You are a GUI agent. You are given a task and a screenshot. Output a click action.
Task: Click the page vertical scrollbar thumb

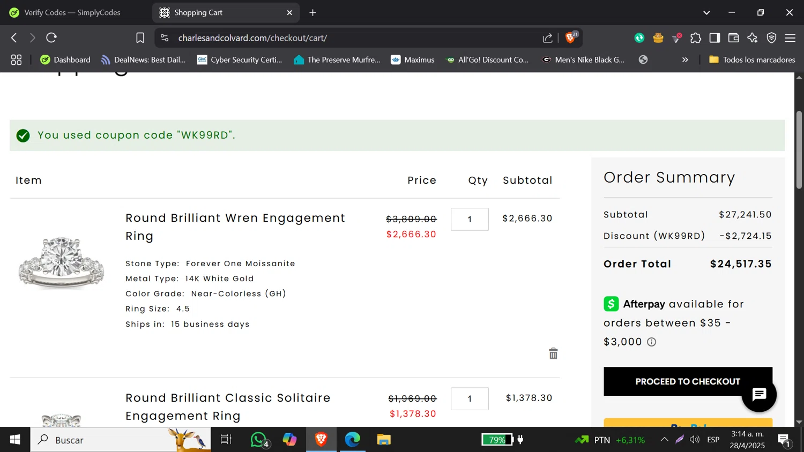coord(799,150)
